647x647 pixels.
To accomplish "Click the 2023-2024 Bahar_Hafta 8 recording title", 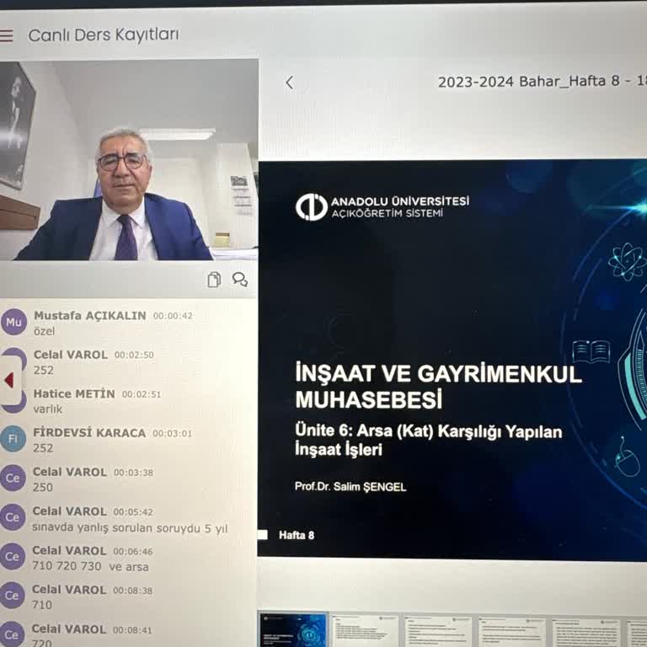I will coord(543,82).
